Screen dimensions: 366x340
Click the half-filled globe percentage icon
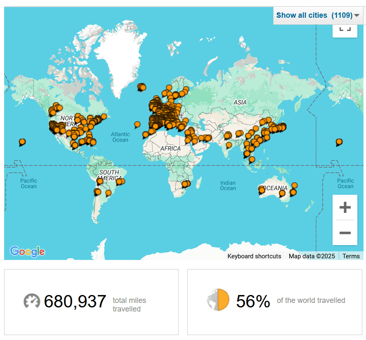(x=217, y=300)
